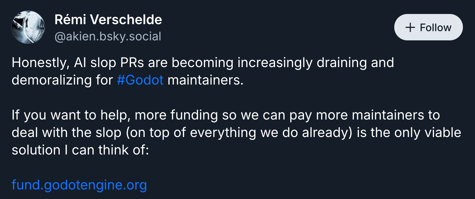Click the post text about AI slop PRs
This screenshot has width=475, height=199.
(x=203, y=63)
